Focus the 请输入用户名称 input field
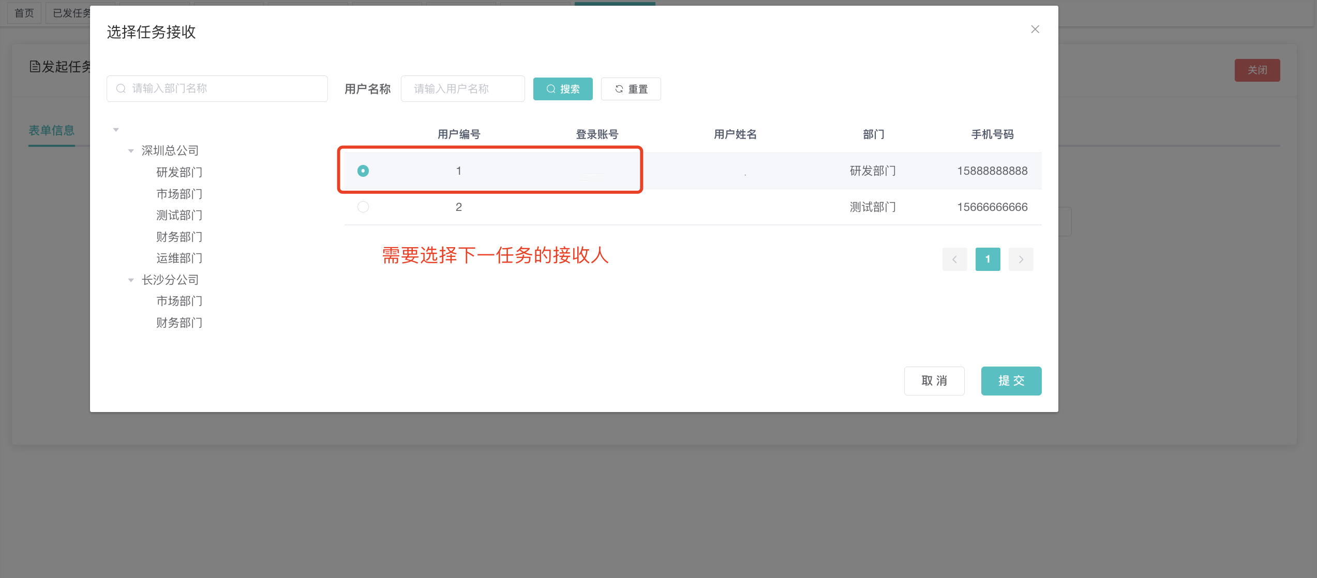 462,89
